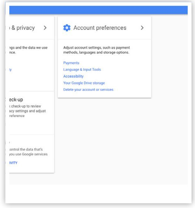Open the Account preferences heading
The height and width of the screenshot is (208, 195).
(100, 28)
